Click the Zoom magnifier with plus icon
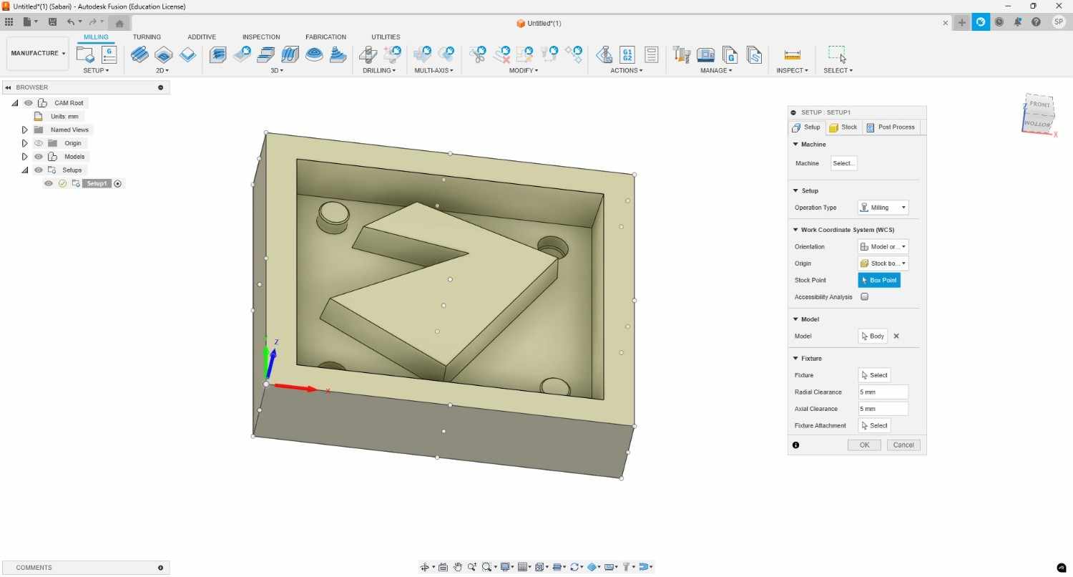This screenshot has width=1073, height=577. 472,567
